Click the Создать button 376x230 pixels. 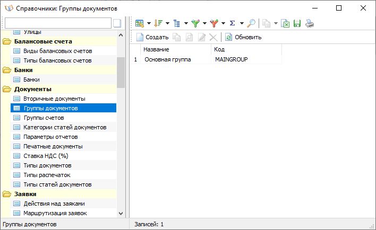point(152,37)
